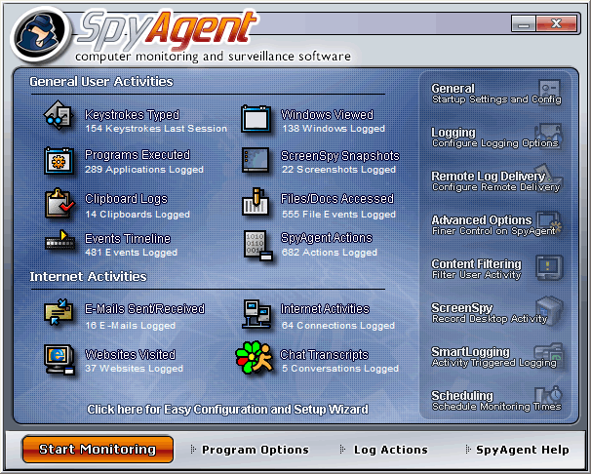Image resolution: width=591 pixels, height=474 pixels.
Task: Open the E-Mails Sent/Received envelope icon
Action: 59,312
